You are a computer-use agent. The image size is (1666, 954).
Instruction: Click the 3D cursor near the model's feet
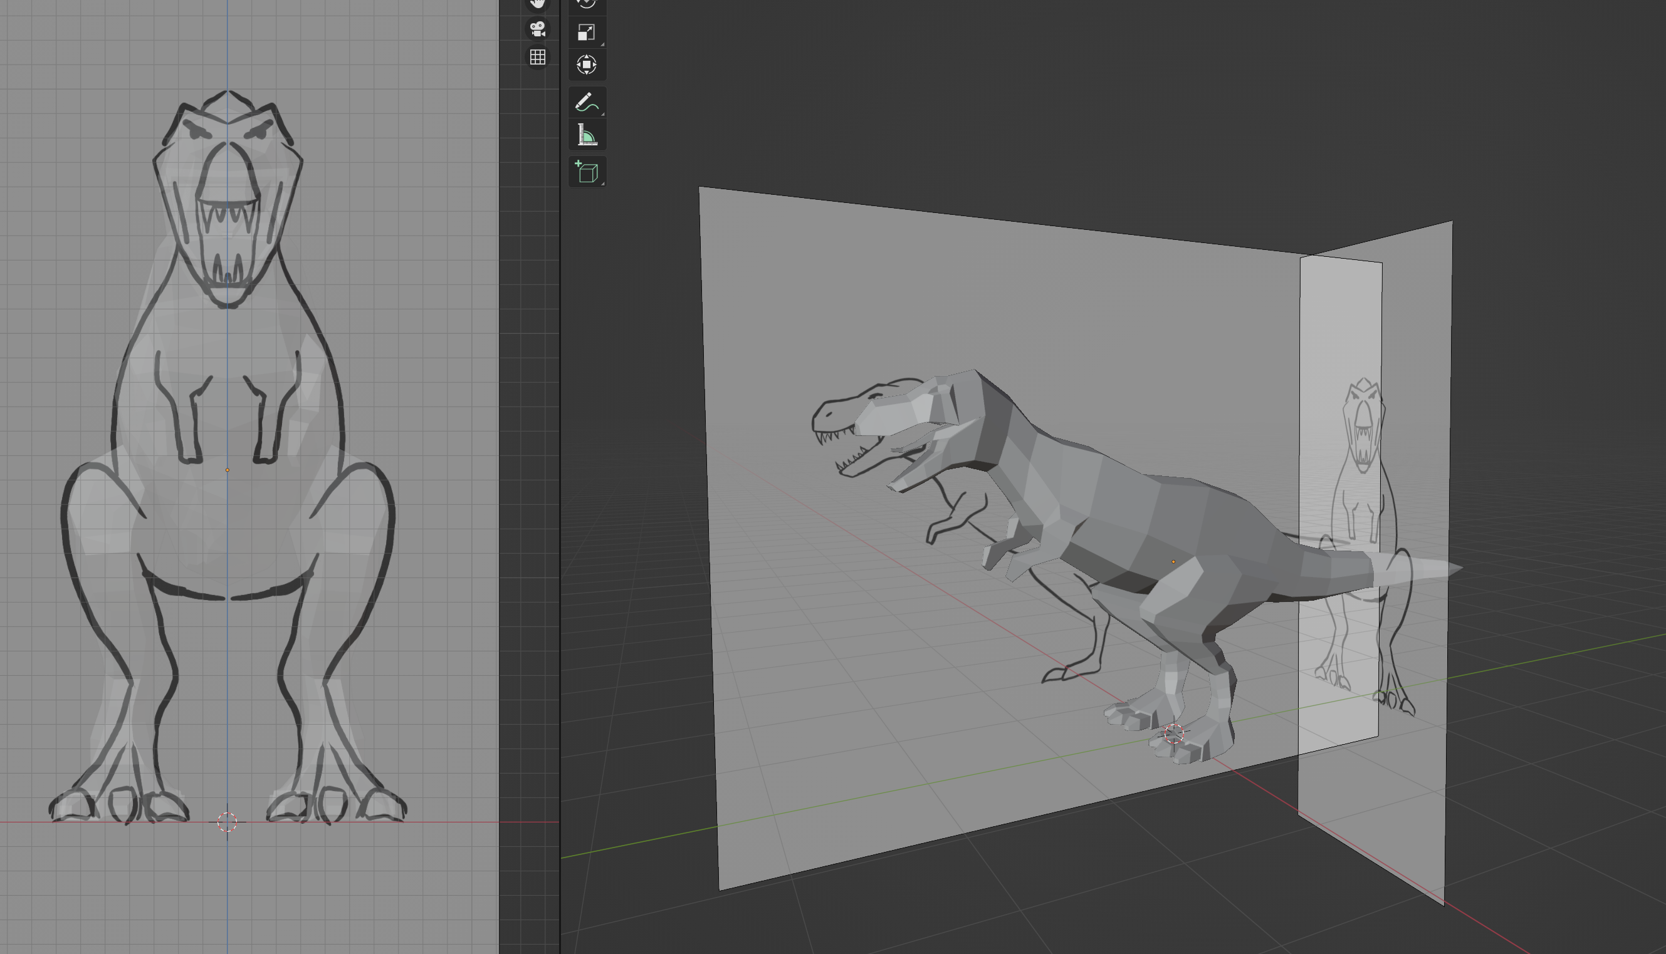1173,733
